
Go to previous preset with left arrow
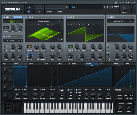pos(105,7)
